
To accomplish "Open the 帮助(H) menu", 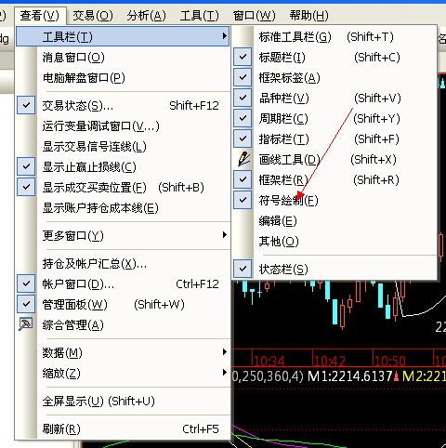I will [309, 15].
